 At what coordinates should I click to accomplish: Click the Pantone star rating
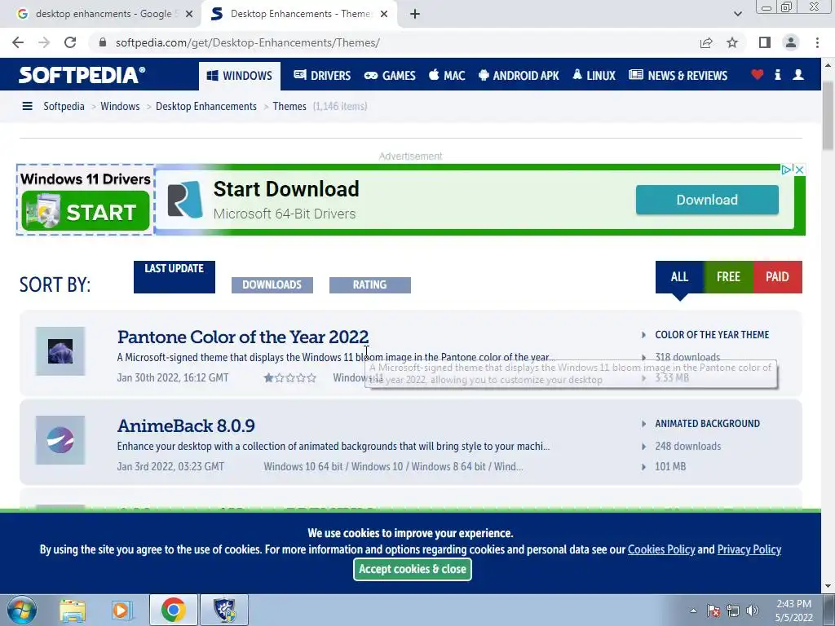point(289,378)
